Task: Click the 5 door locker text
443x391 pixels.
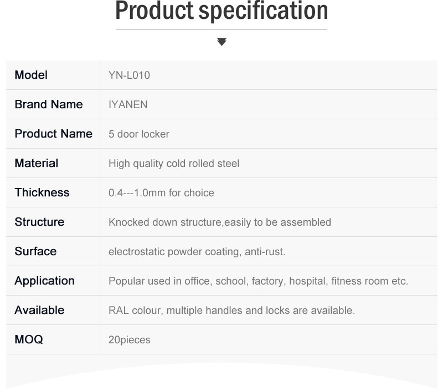Action: coord(139,134)
